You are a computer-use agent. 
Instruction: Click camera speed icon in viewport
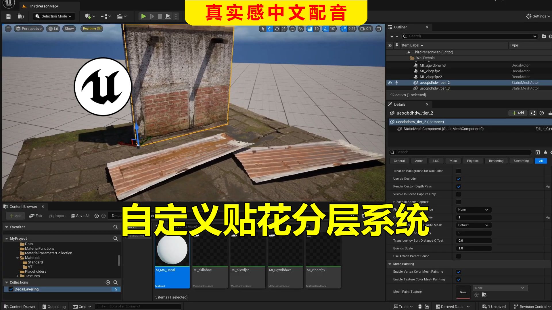363,29
